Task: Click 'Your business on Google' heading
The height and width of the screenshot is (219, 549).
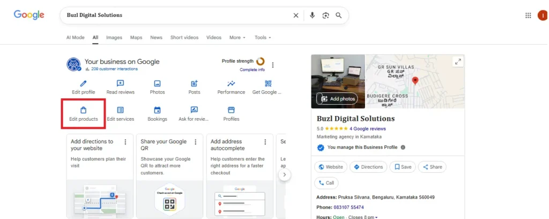Action: (122, 62)
